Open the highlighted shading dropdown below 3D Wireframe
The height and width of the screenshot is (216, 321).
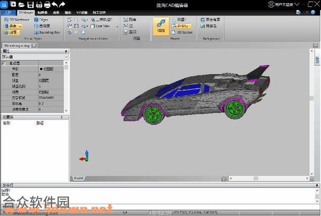(13, 26)
